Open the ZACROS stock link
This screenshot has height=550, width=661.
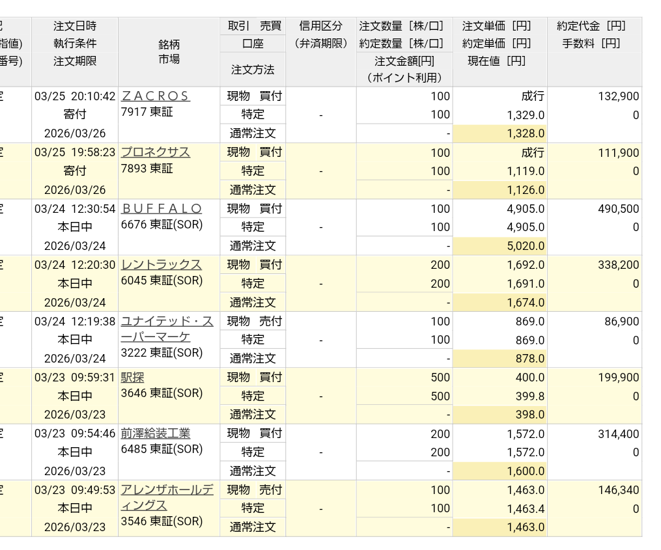click(155, 96)
